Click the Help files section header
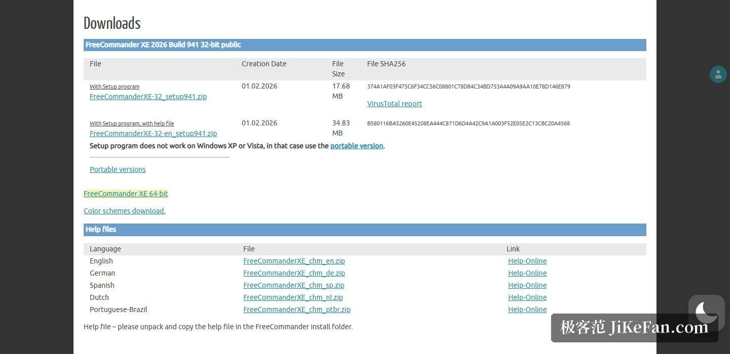The width and height of the screenshot is (730, 354). [365, 230]
